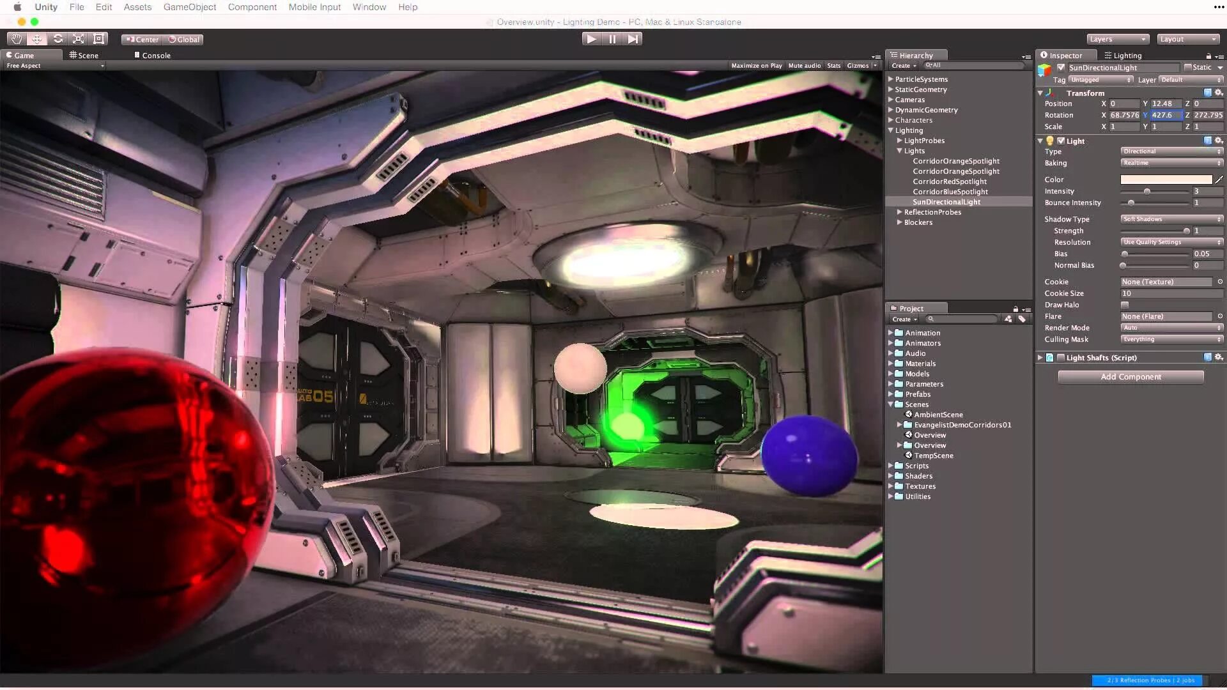Click the light Color swatch

1166,180
